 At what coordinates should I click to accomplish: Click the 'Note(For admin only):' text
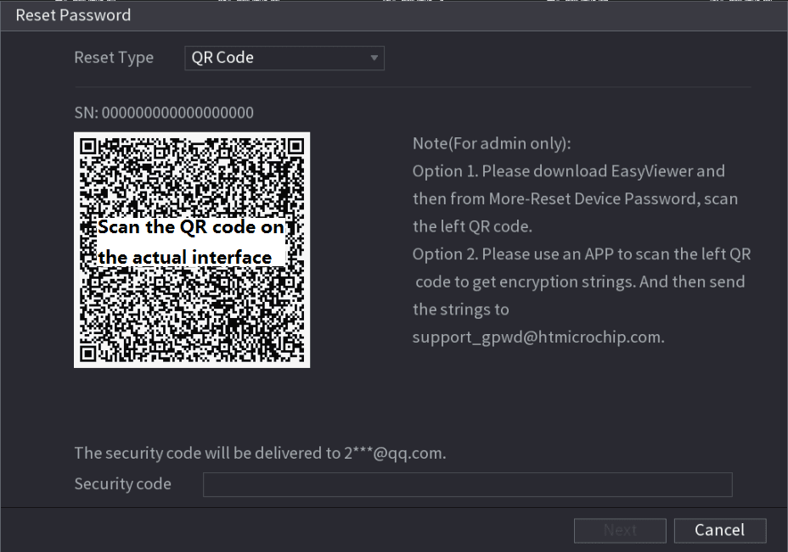click(492, 143)
